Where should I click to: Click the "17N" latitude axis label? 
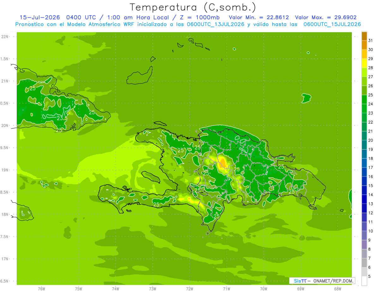[x=5, y=259]
